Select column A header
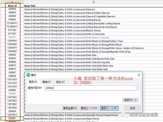 (12, 2)
